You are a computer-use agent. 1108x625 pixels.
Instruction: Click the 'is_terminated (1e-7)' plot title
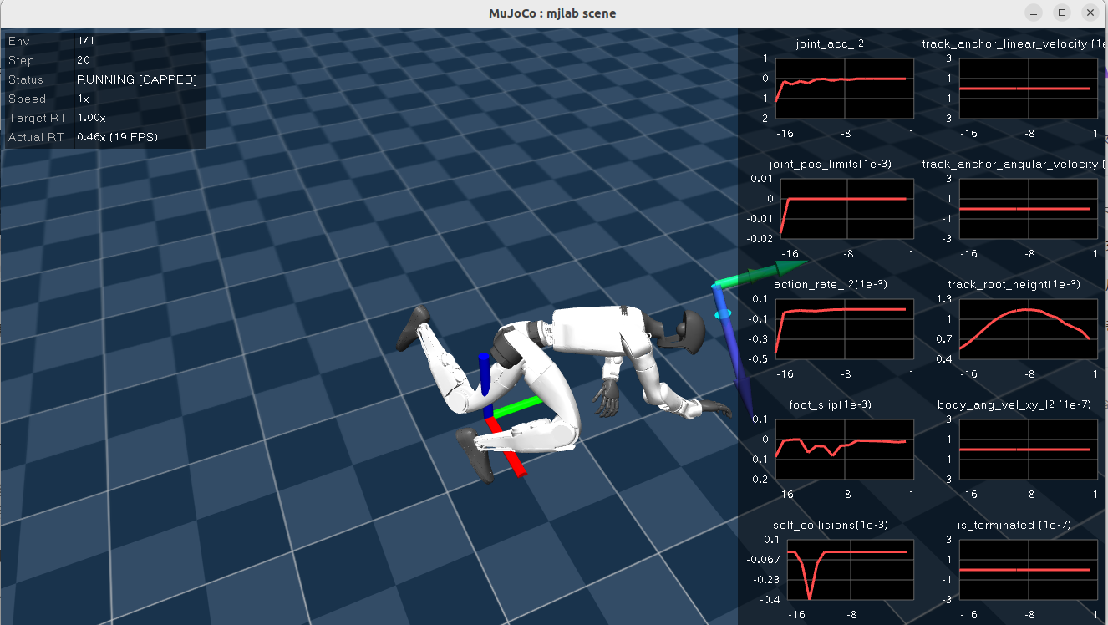coord(1014,525)
